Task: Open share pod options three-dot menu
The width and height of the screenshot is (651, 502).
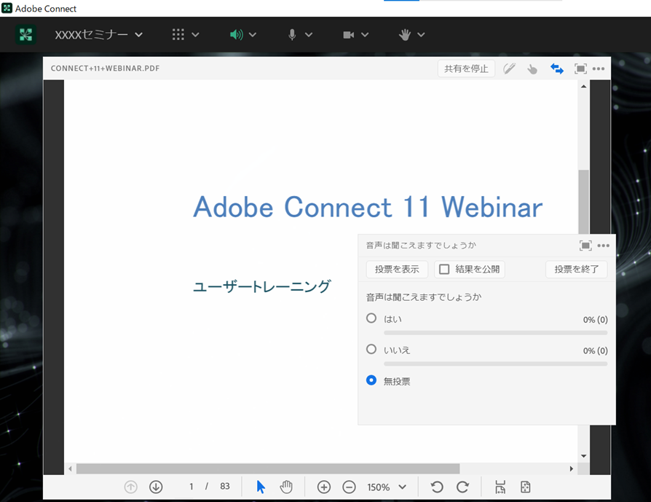Action: [x=599, y=68]
